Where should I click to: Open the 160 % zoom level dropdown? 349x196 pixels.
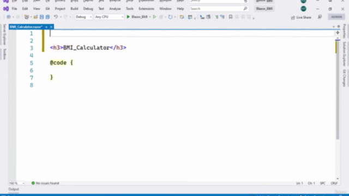point(17,183)
